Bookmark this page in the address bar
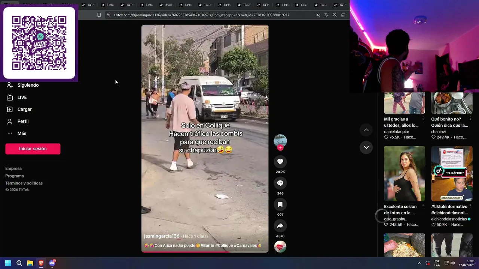Image resolution: width=479 pixels, height=269 pixels. coord(99,15)
